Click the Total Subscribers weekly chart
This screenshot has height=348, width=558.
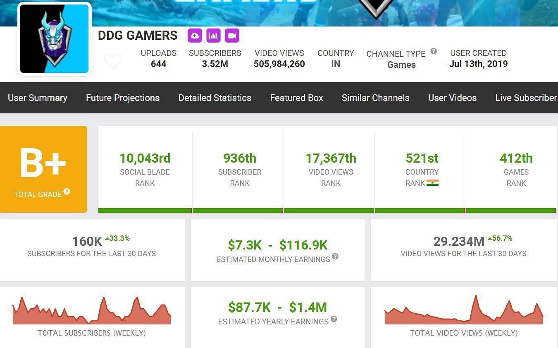pyautogui.click(x=92, y=310)
